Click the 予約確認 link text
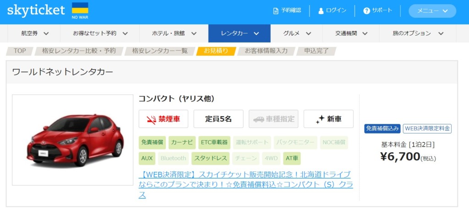 click(x=291, y=11)
